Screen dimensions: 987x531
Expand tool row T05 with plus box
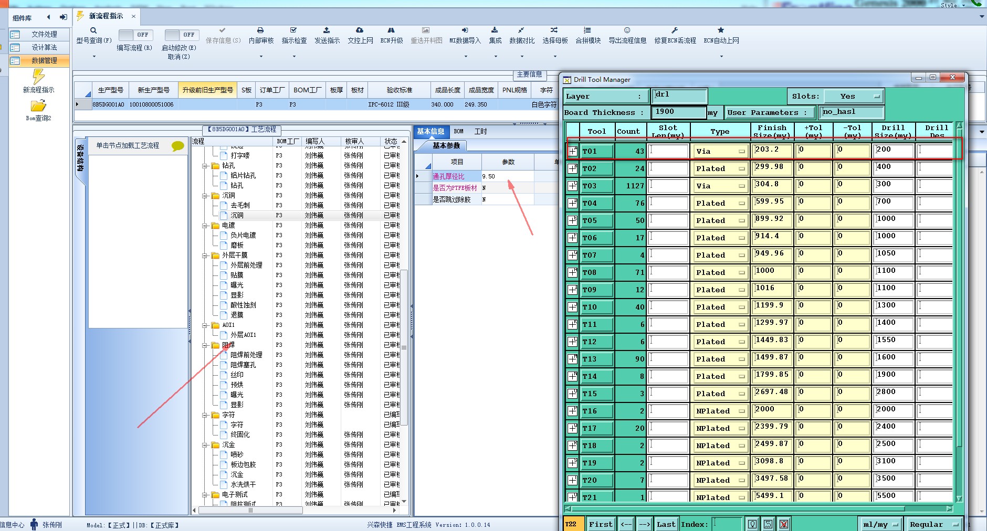click(572, 220)
